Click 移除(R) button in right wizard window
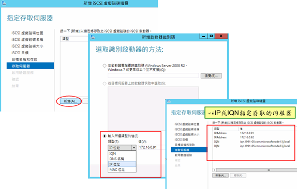 click(238, 176)
